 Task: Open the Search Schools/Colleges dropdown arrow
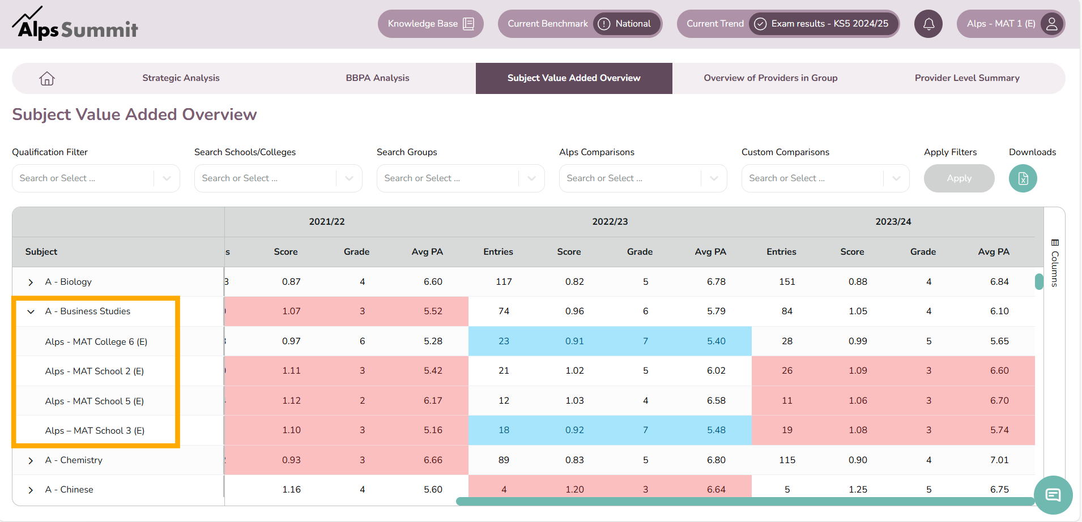pos(349,178)
